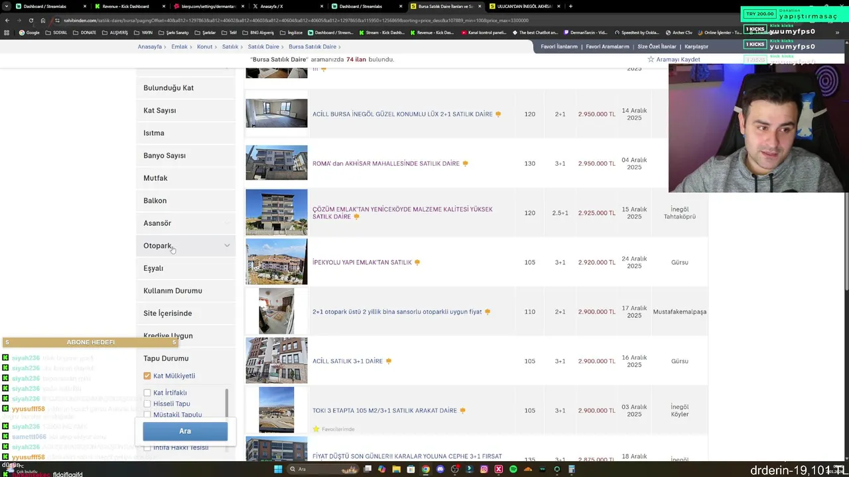This screenshot has width=849, height=477.
Task: Reload the page with the browser refresh icon
Action: click(31, 20)
